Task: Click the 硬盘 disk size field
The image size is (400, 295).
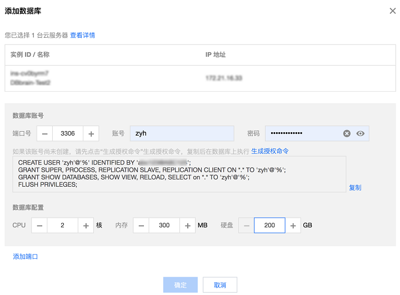Action: pos(269,226)
